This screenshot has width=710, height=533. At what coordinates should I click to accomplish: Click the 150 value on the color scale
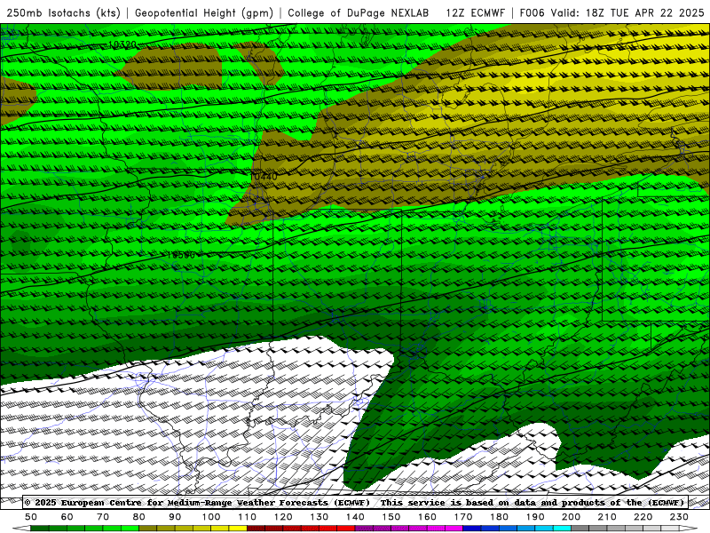(391, 517)
